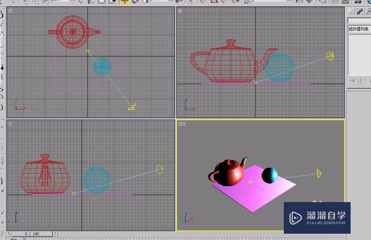The height and width of the screenshot is (240, 371).
Task: Switch to the Create command panel tab
Action: coord(351,12)
